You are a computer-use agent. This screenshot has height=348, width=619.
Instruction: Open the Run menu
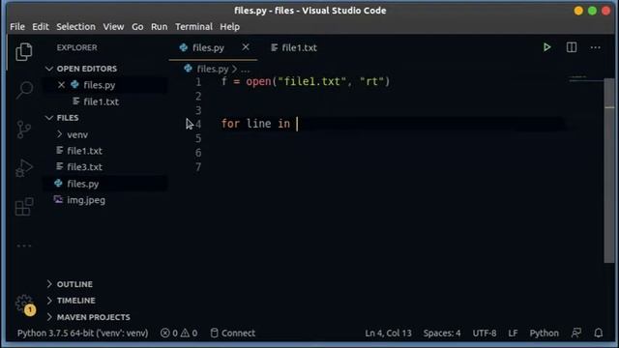[159, 26]
